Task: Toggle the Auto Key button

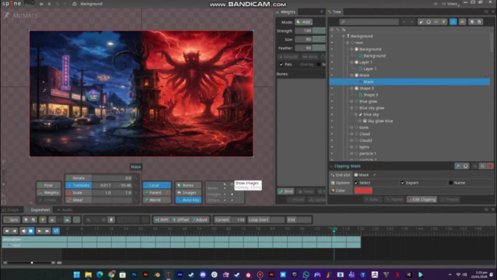Action: [188, 200]
